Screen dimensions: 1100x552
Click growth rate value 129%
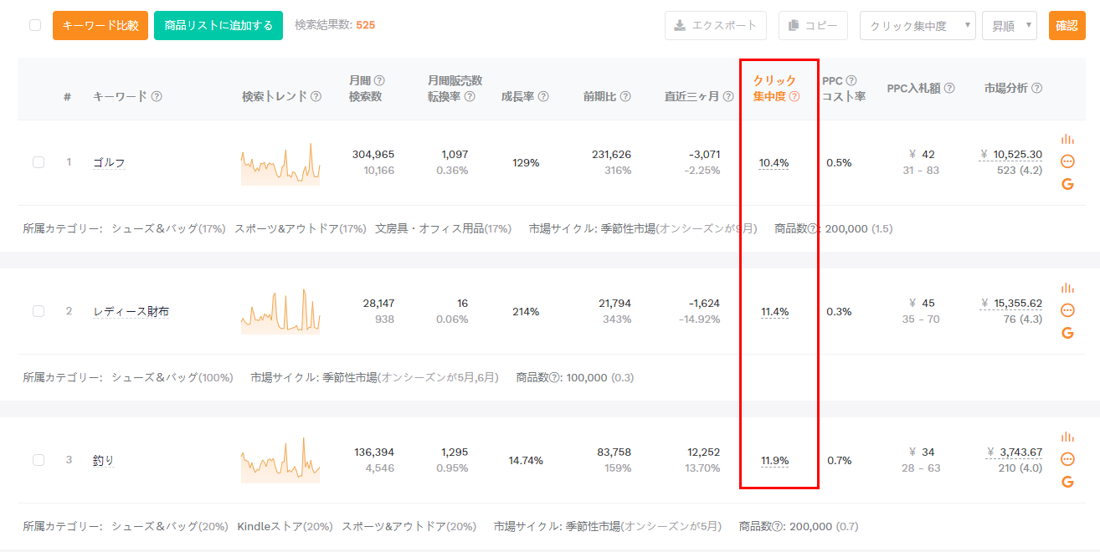(x=526, y=162)
